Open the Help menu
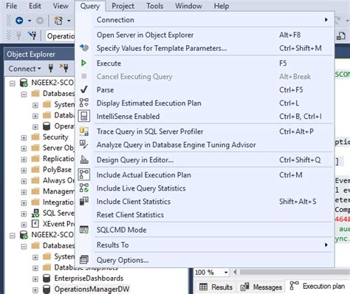The image size is (350, 294). [222, 6]
